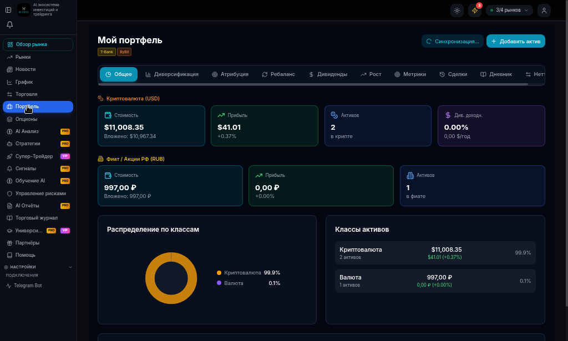
Task: Click purple Валюта legend dot
Action: [219, 283]
